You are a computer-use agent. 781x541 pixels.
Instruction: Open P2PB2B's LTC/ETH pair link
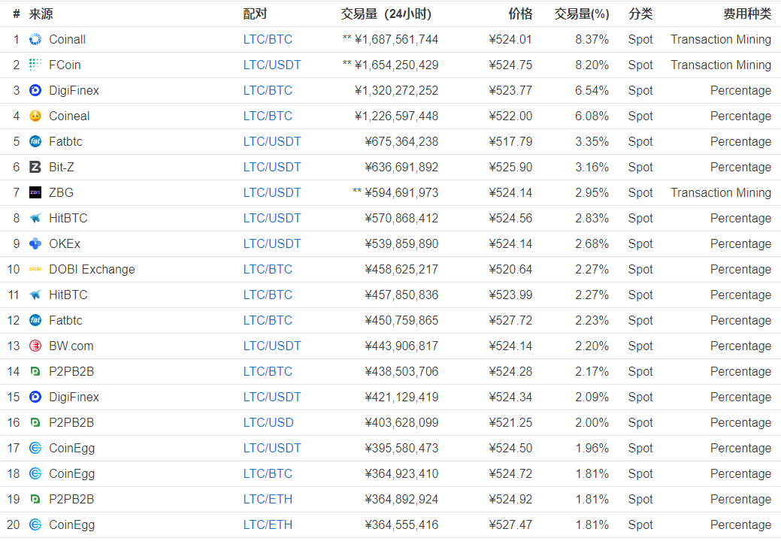click(268, 499)
